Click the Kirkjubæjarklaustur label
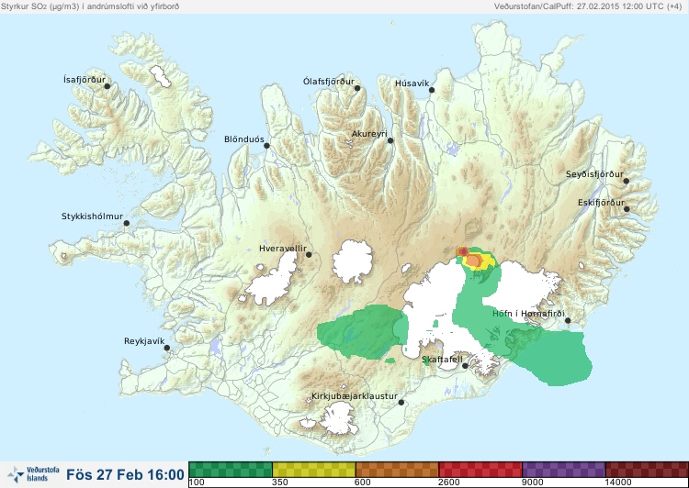The image size is (689, 488). (x=355, y=396)
